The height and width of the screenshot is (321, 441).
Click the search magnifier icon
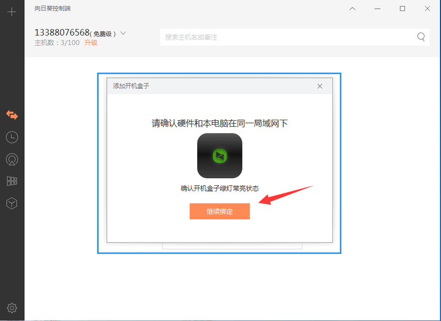[421, 37]
